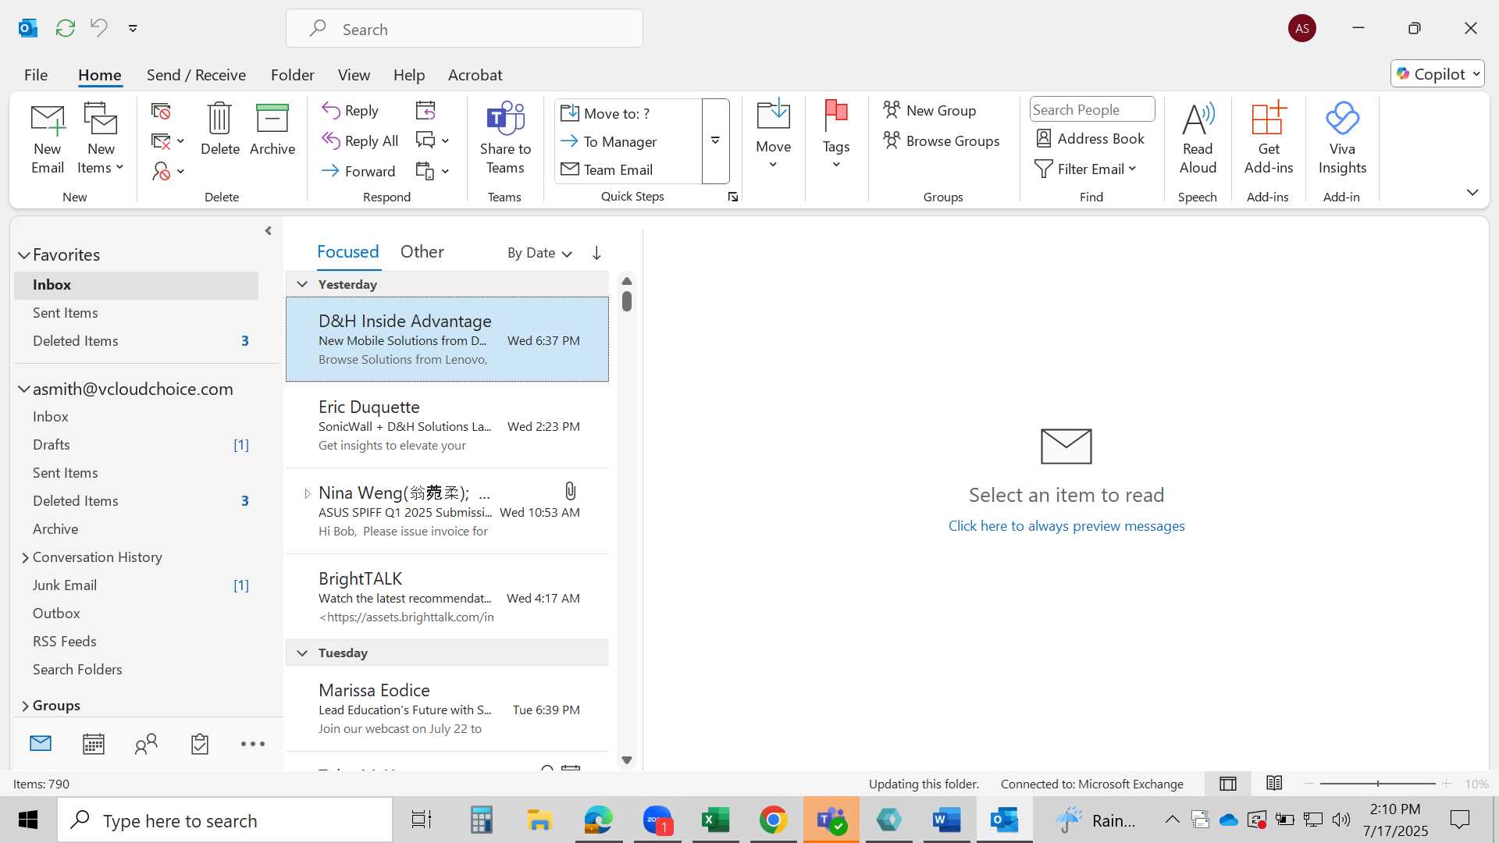Screen dimensions: 1499x843
Task: Click the Mail envelope navigation icon
Action: (41, 744)
